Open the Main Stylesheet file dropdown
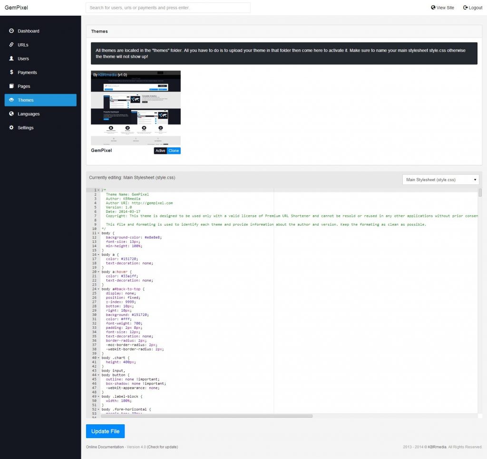 (x=440, y=179)
